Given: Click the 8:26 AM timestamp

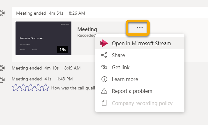Looking at the screenshot, I should (77, 13).
